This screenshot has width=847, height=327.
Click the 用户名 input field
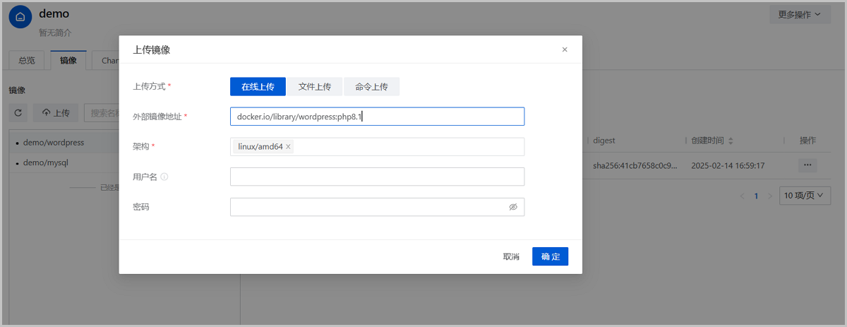click(x=377, y=177)
